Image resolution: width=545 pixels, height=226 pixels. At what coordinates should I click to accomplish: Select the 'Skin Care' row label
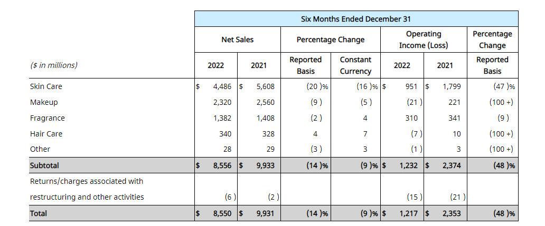(x=46, y=86)
